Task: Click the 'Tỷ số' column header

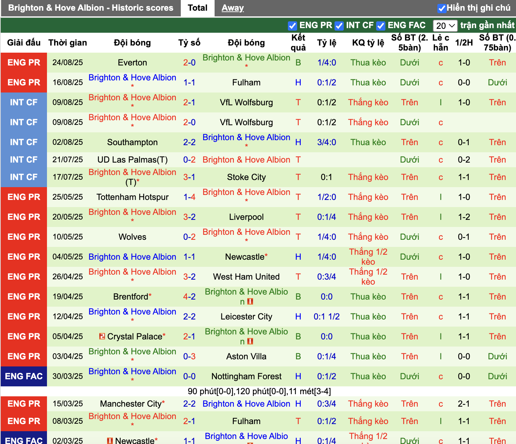Action: click(189, 43)
